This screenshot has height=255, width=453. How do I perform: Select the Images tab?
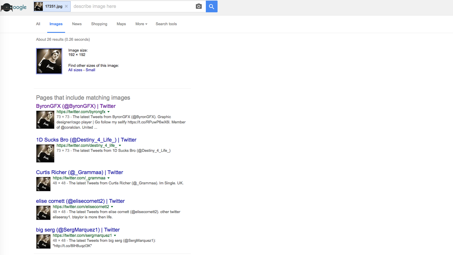click(x=56, y=24)
